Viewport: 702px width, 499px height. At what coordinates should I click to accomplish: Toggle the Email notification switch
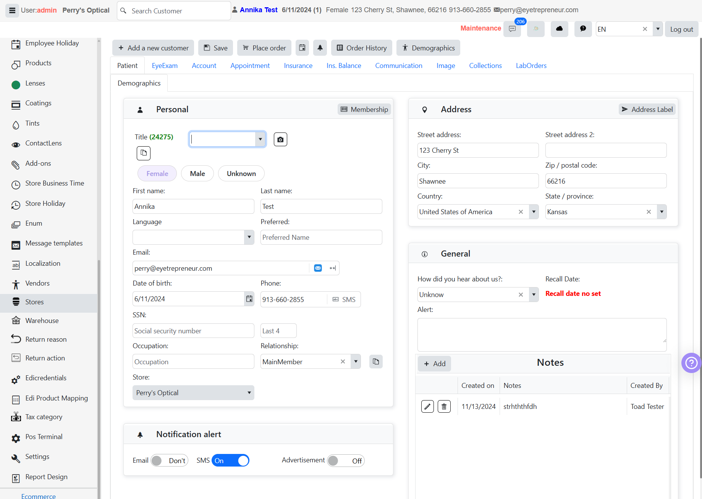pyautogui.click(x=169, y=460)
